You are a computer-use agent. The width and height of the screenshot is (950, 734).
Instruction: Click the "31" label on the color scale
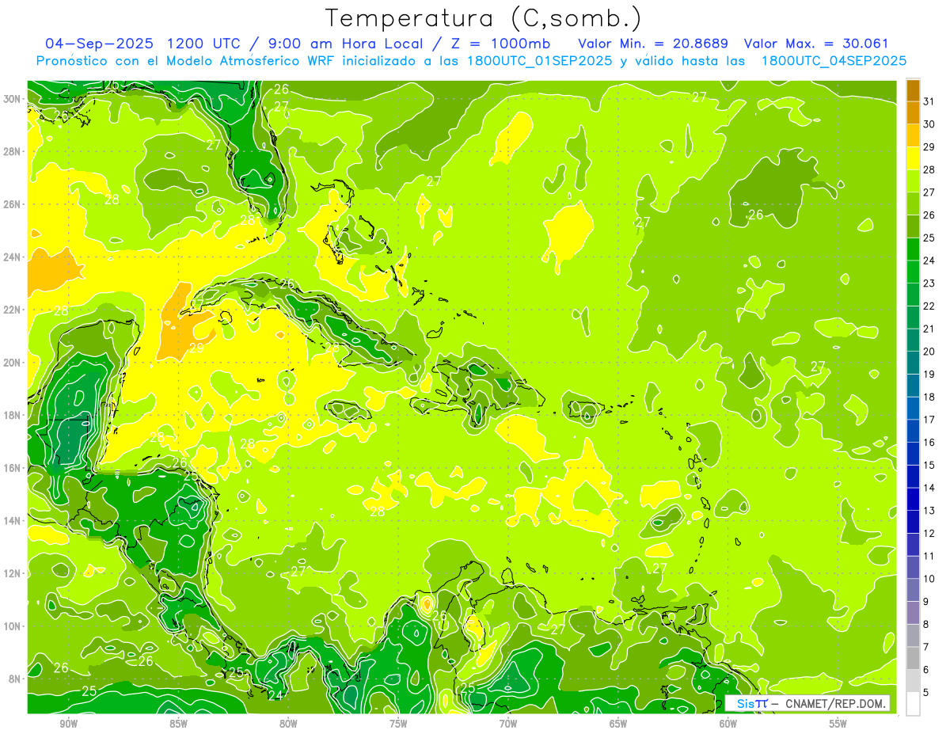click(x=929, y=101)
